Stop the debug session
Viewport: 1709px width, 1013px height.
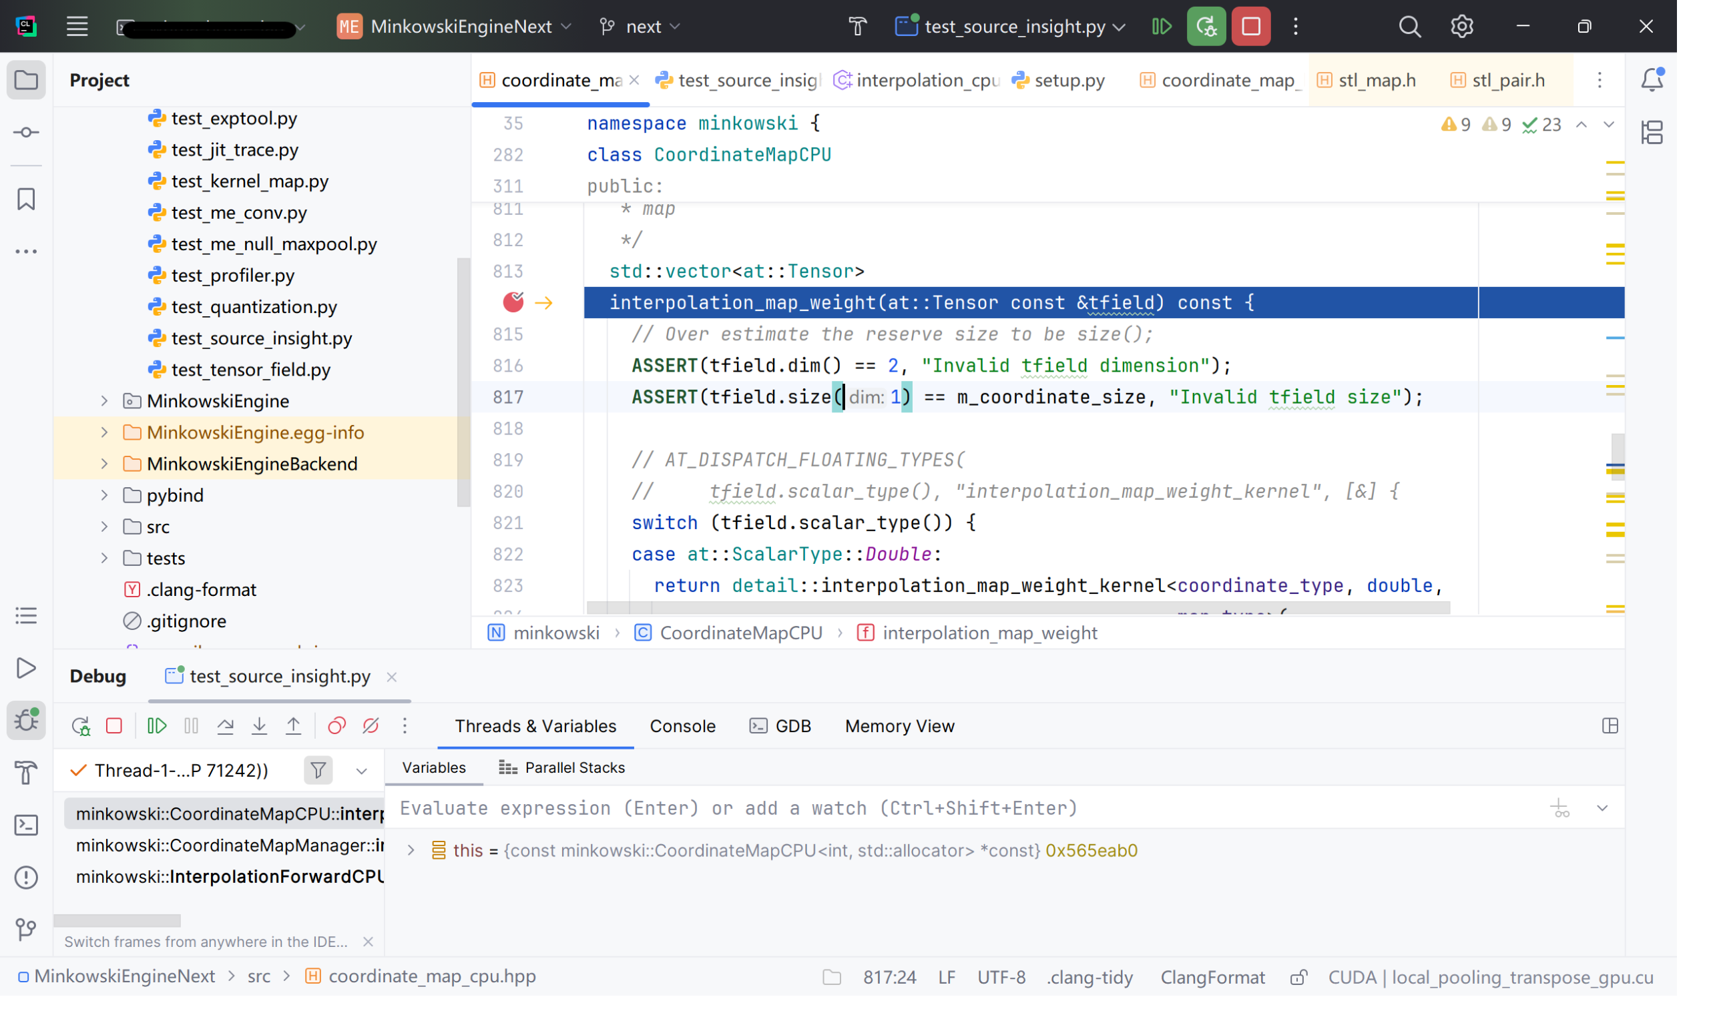(x=114, y=725)
